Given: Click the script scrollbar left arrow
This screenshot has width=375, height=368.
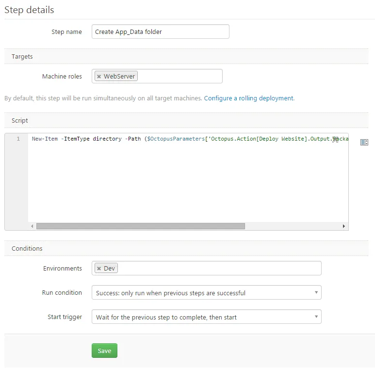Looking at the screenshot, I should coord(33,226).
